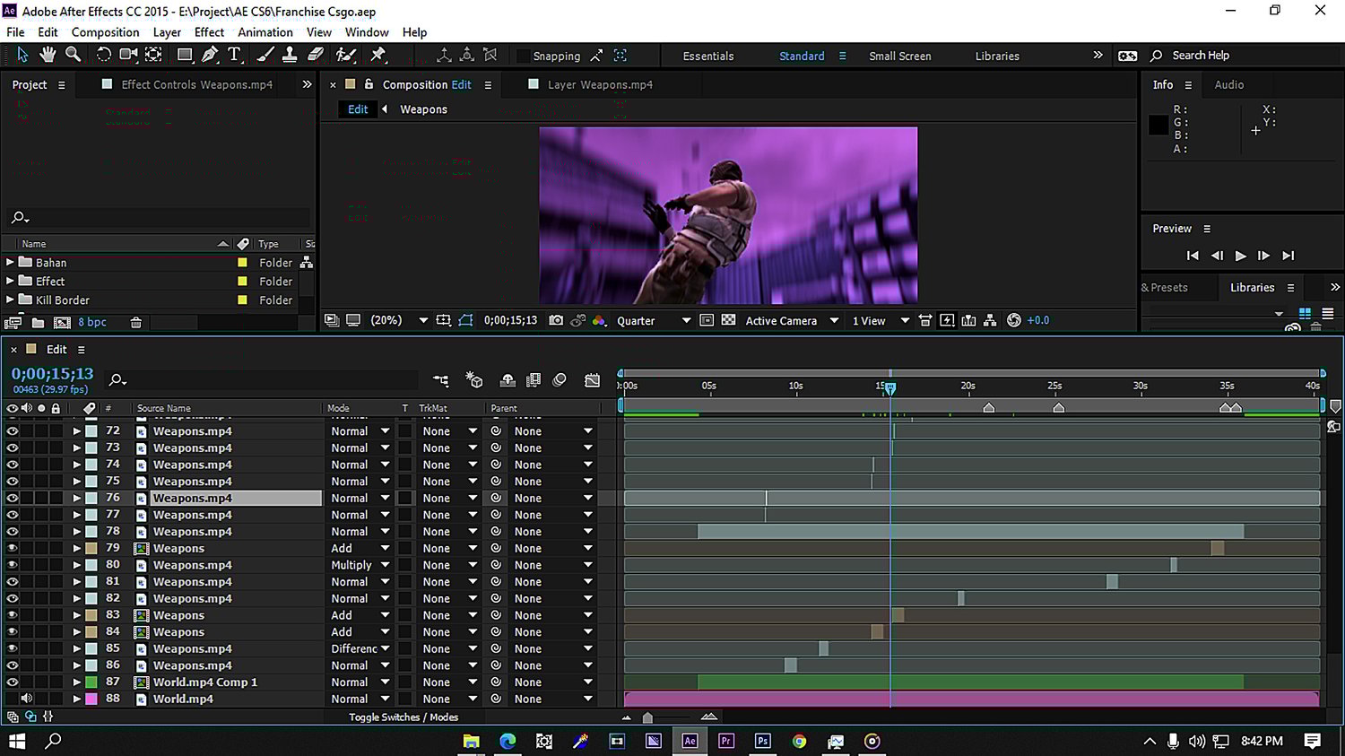
Task: Hide layer 76 Weapons.mp4 with eye icon
Action: pyautogui.click(x=13, y=498)
